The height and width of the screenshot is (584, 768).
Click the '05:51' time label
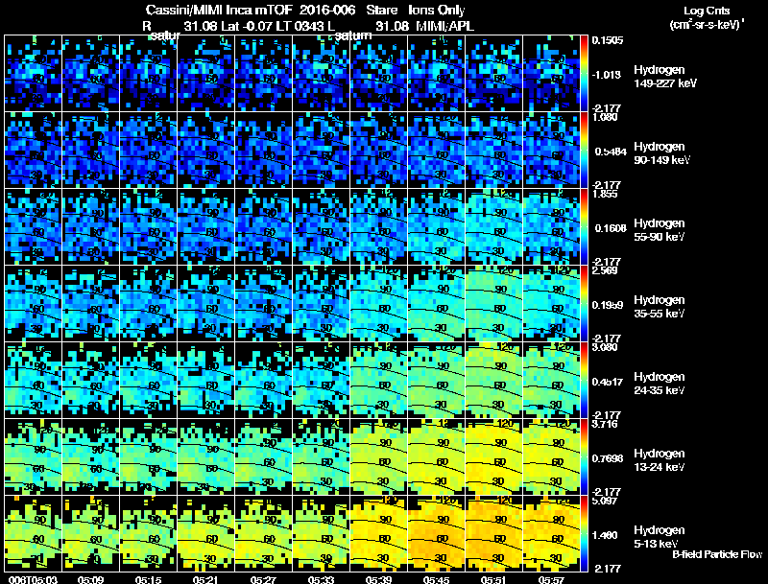(494, 579)
